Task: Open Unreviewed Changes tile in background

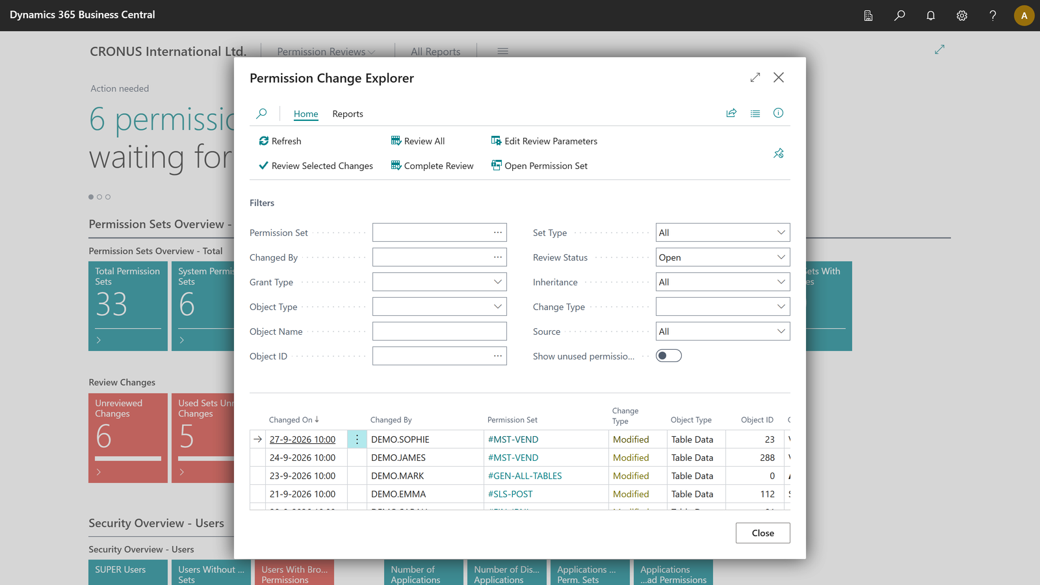Action: tap(128, 438)
